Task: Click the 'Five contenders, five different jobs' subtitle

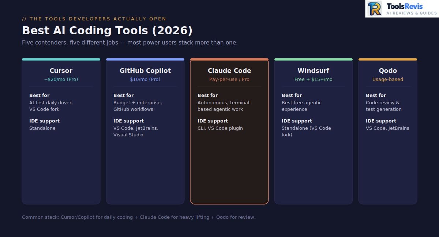Action: tap(130, 42)
